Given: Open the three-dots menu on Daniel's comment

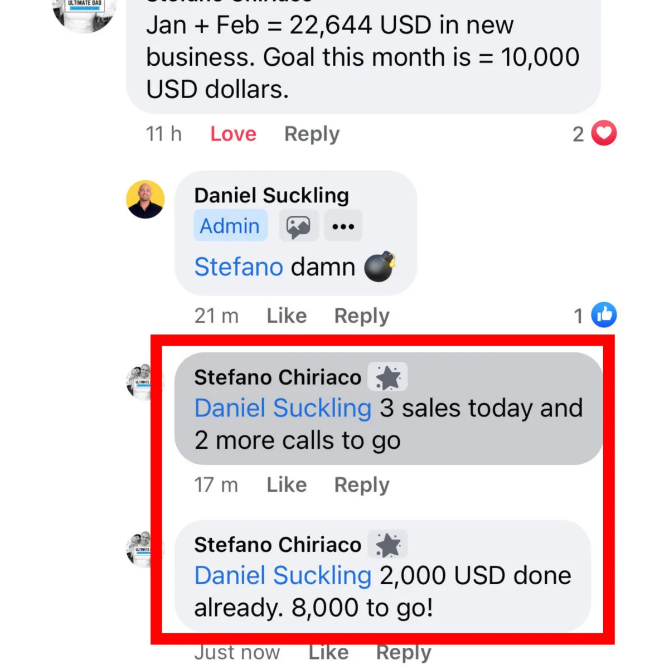Looking at the screenshot, I should 343,226.
